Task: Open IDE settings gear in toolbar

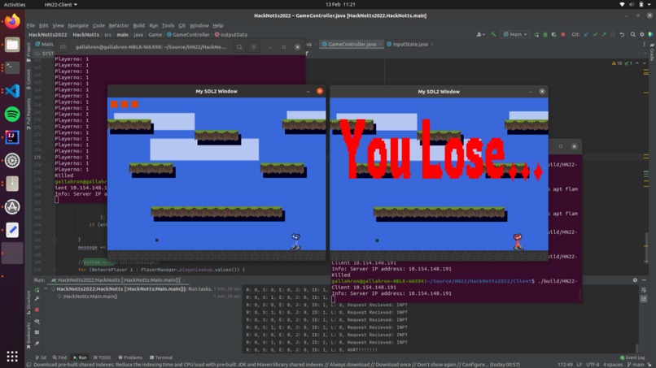Action: pos(642,35)
